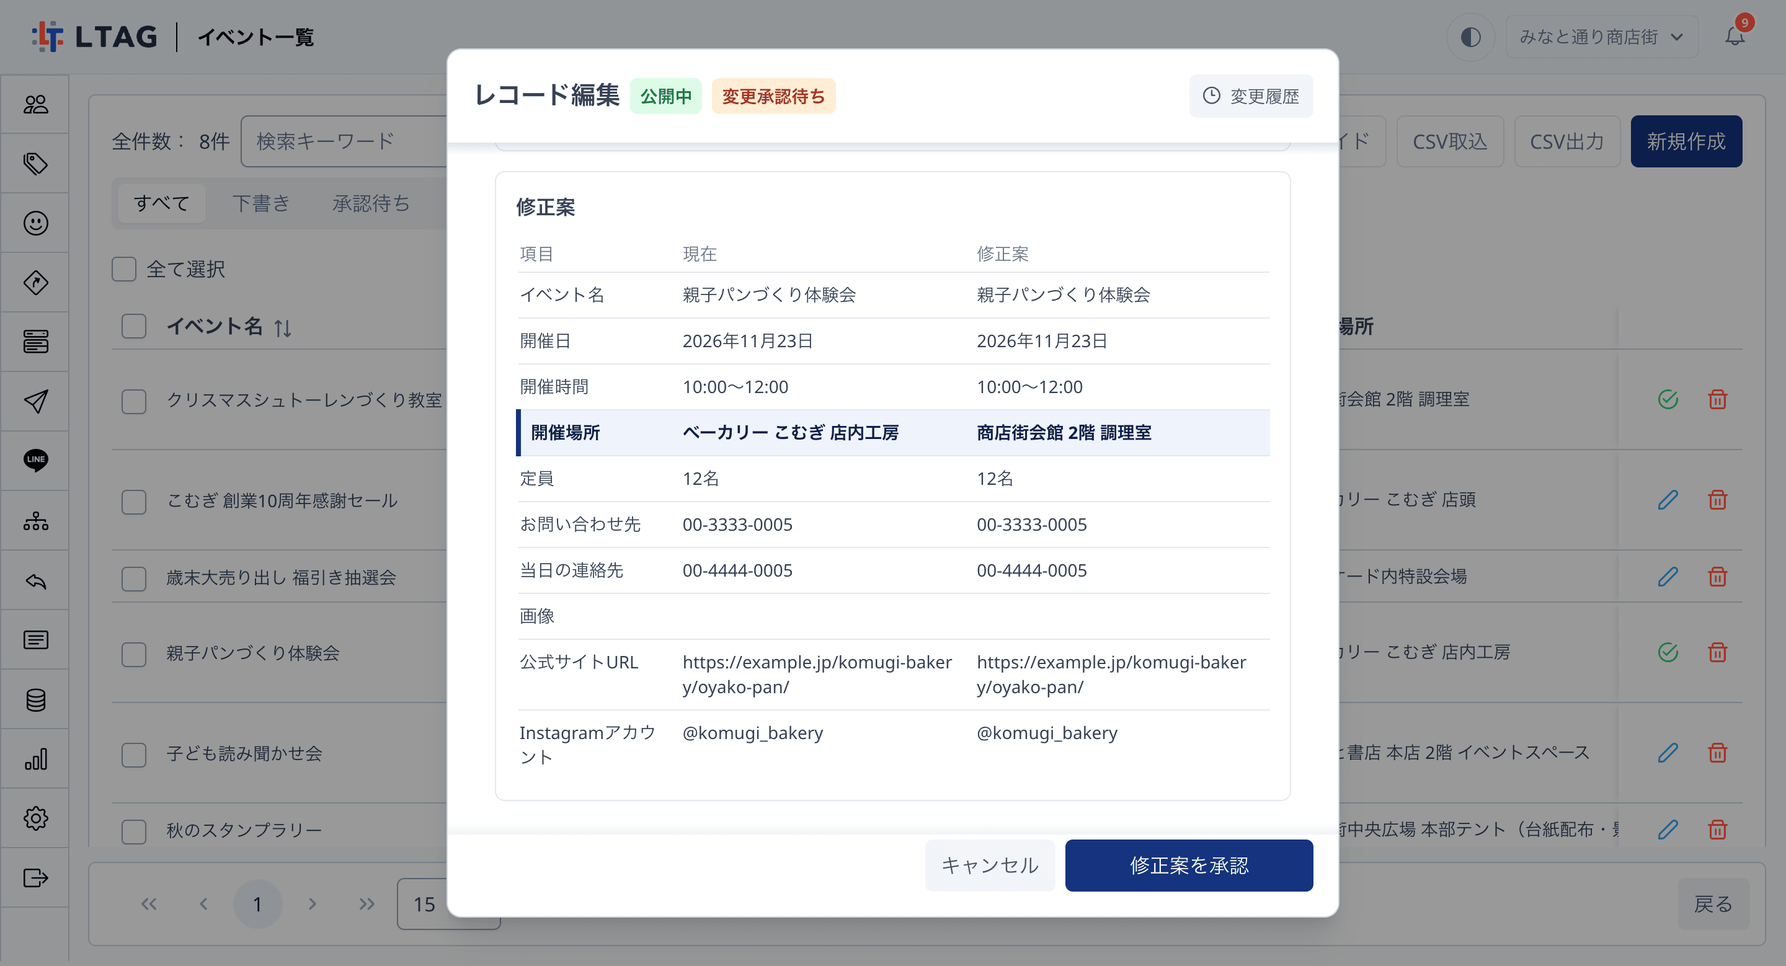The width and height of the screenshot is (1786, 966).
Task: Select the 歳末大売り出し 福引き抽選会 checkbox
Action: click(134, 578)
